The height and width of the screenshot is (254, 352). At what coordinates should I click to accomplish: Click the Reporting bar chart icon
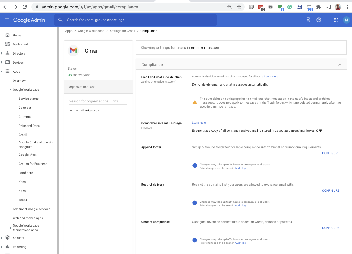8,246
